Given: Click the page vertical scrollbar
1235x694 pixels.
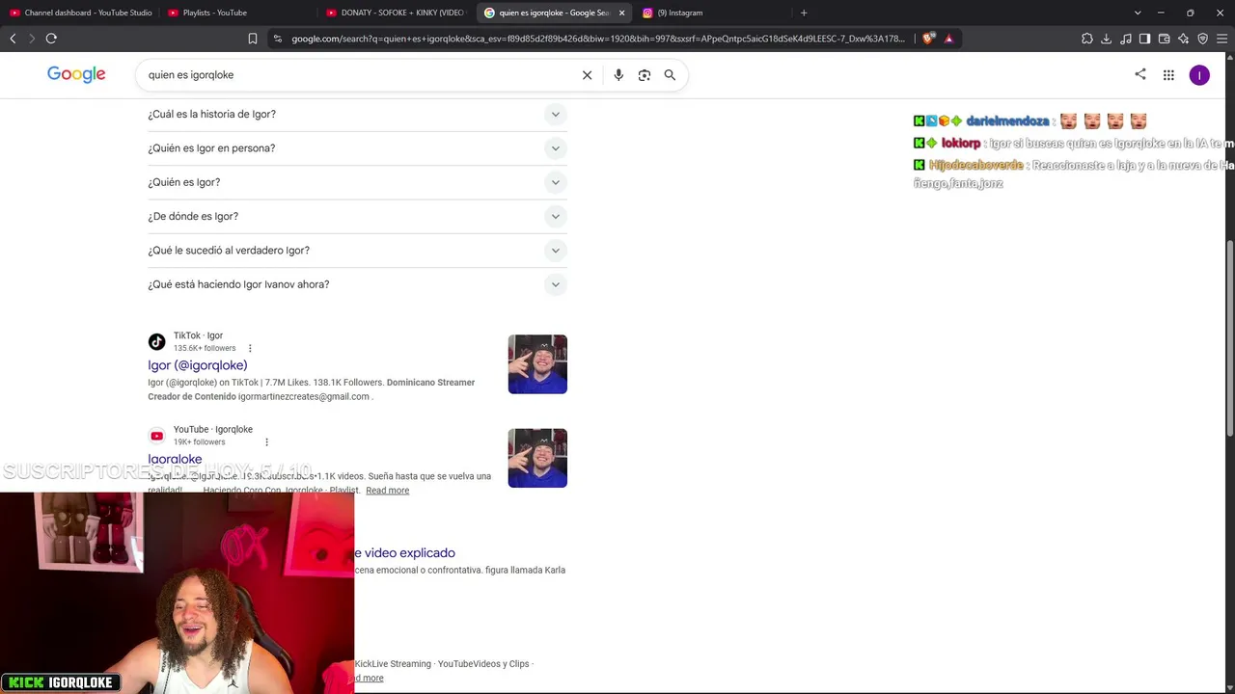Looking at the screenshot, I should [1229, 337].
